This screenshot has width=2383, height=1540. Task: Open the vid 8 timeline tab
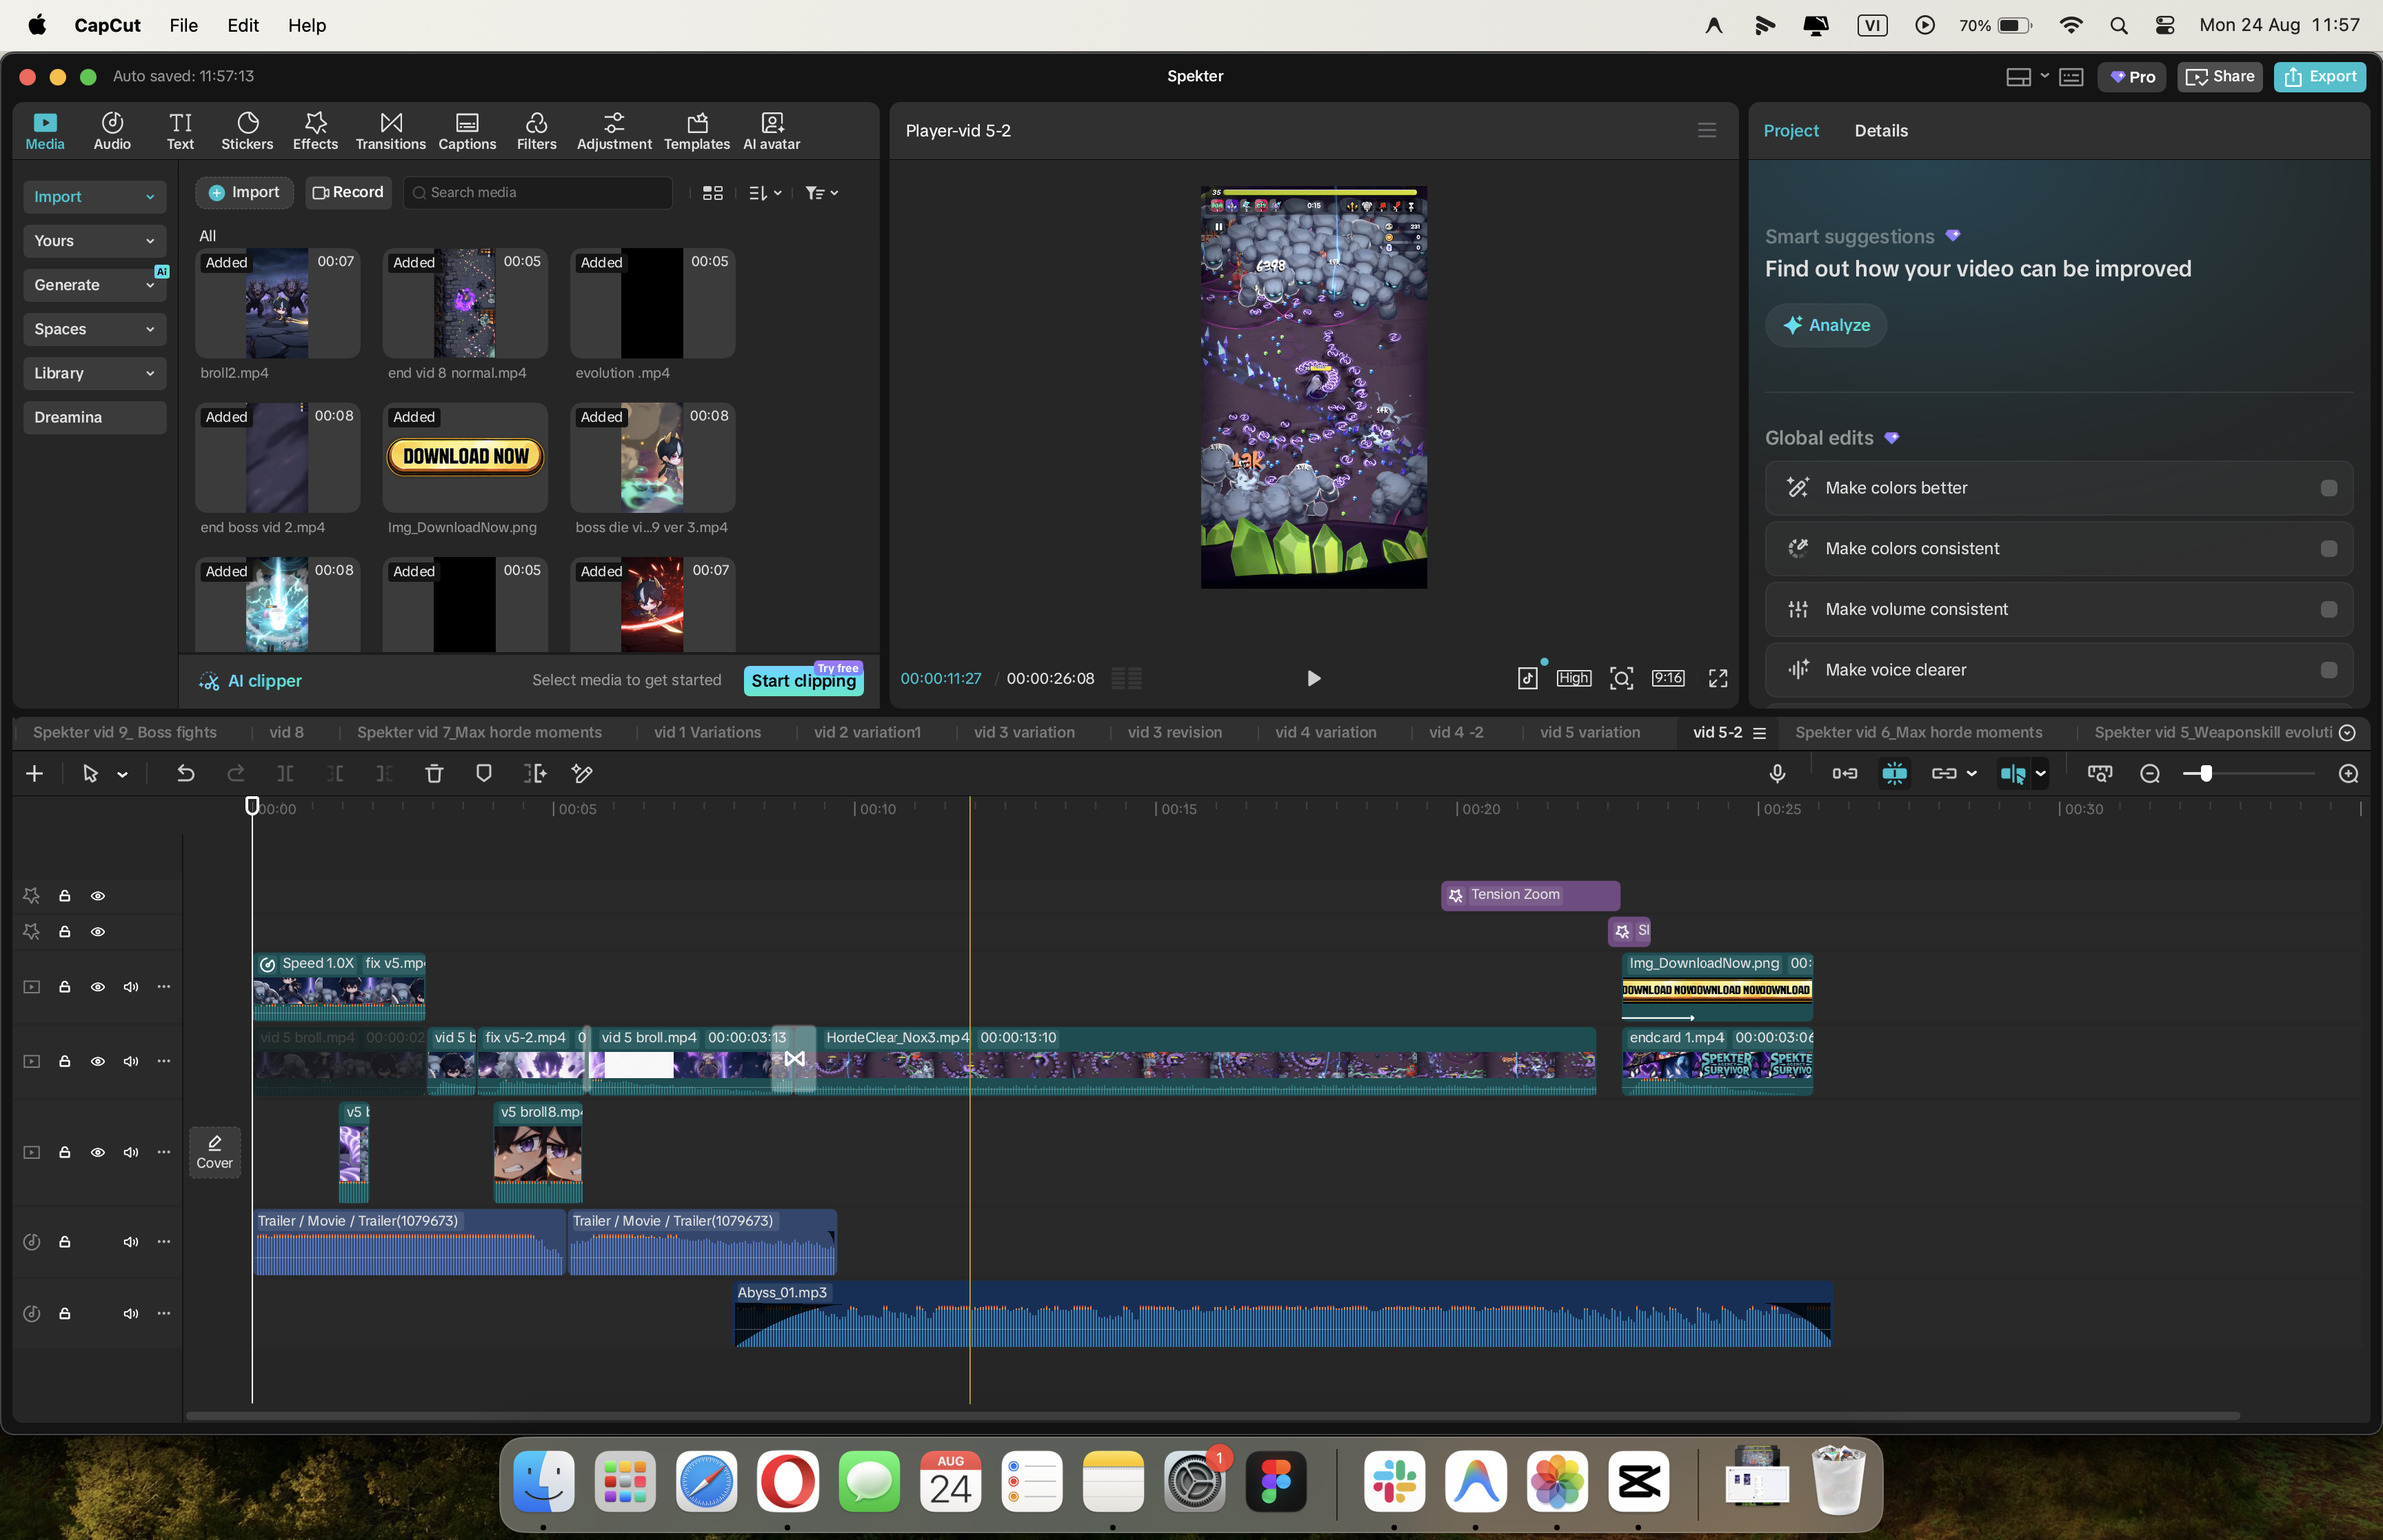pos(286,732)
